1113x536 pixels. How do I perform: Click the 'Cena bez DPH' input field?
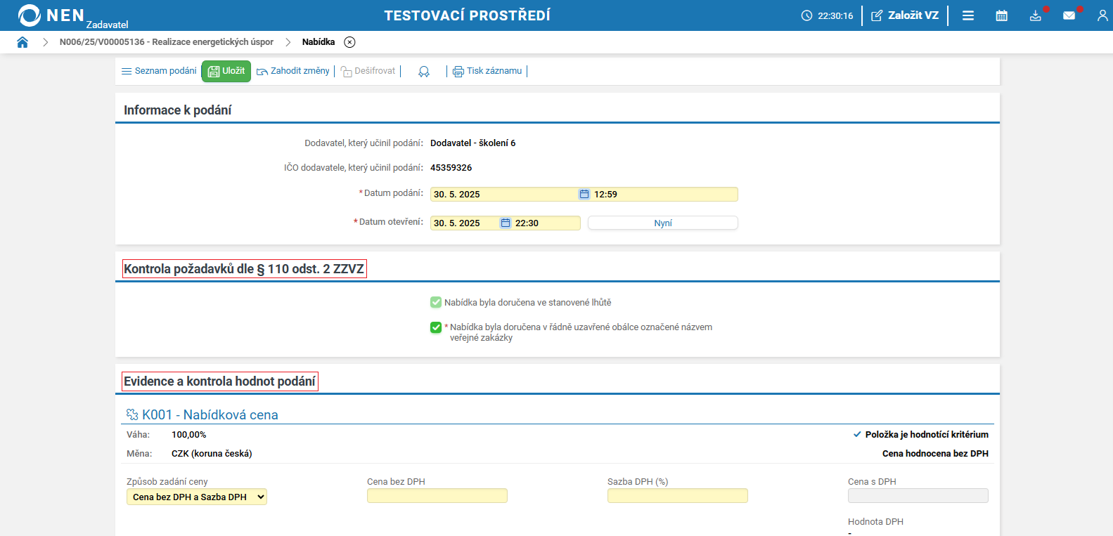(437, 496)
